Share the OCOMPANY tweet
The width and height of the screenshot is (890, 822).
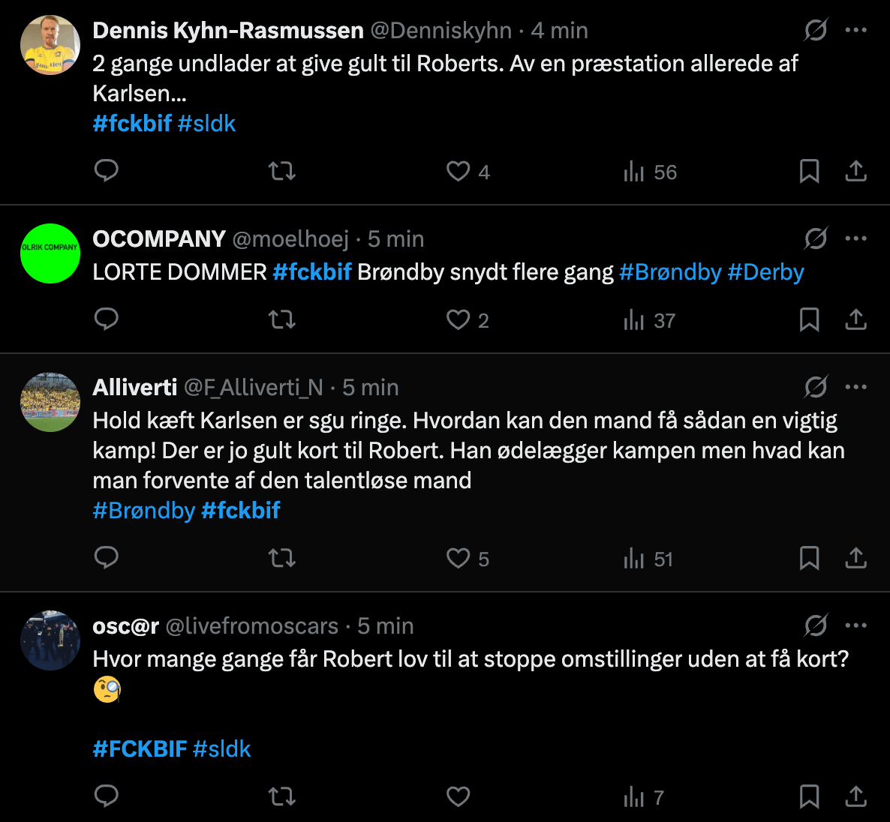(855, 320)
